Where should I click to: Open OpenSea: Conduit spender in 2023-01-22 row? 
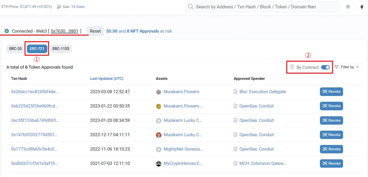click(256, 106)
